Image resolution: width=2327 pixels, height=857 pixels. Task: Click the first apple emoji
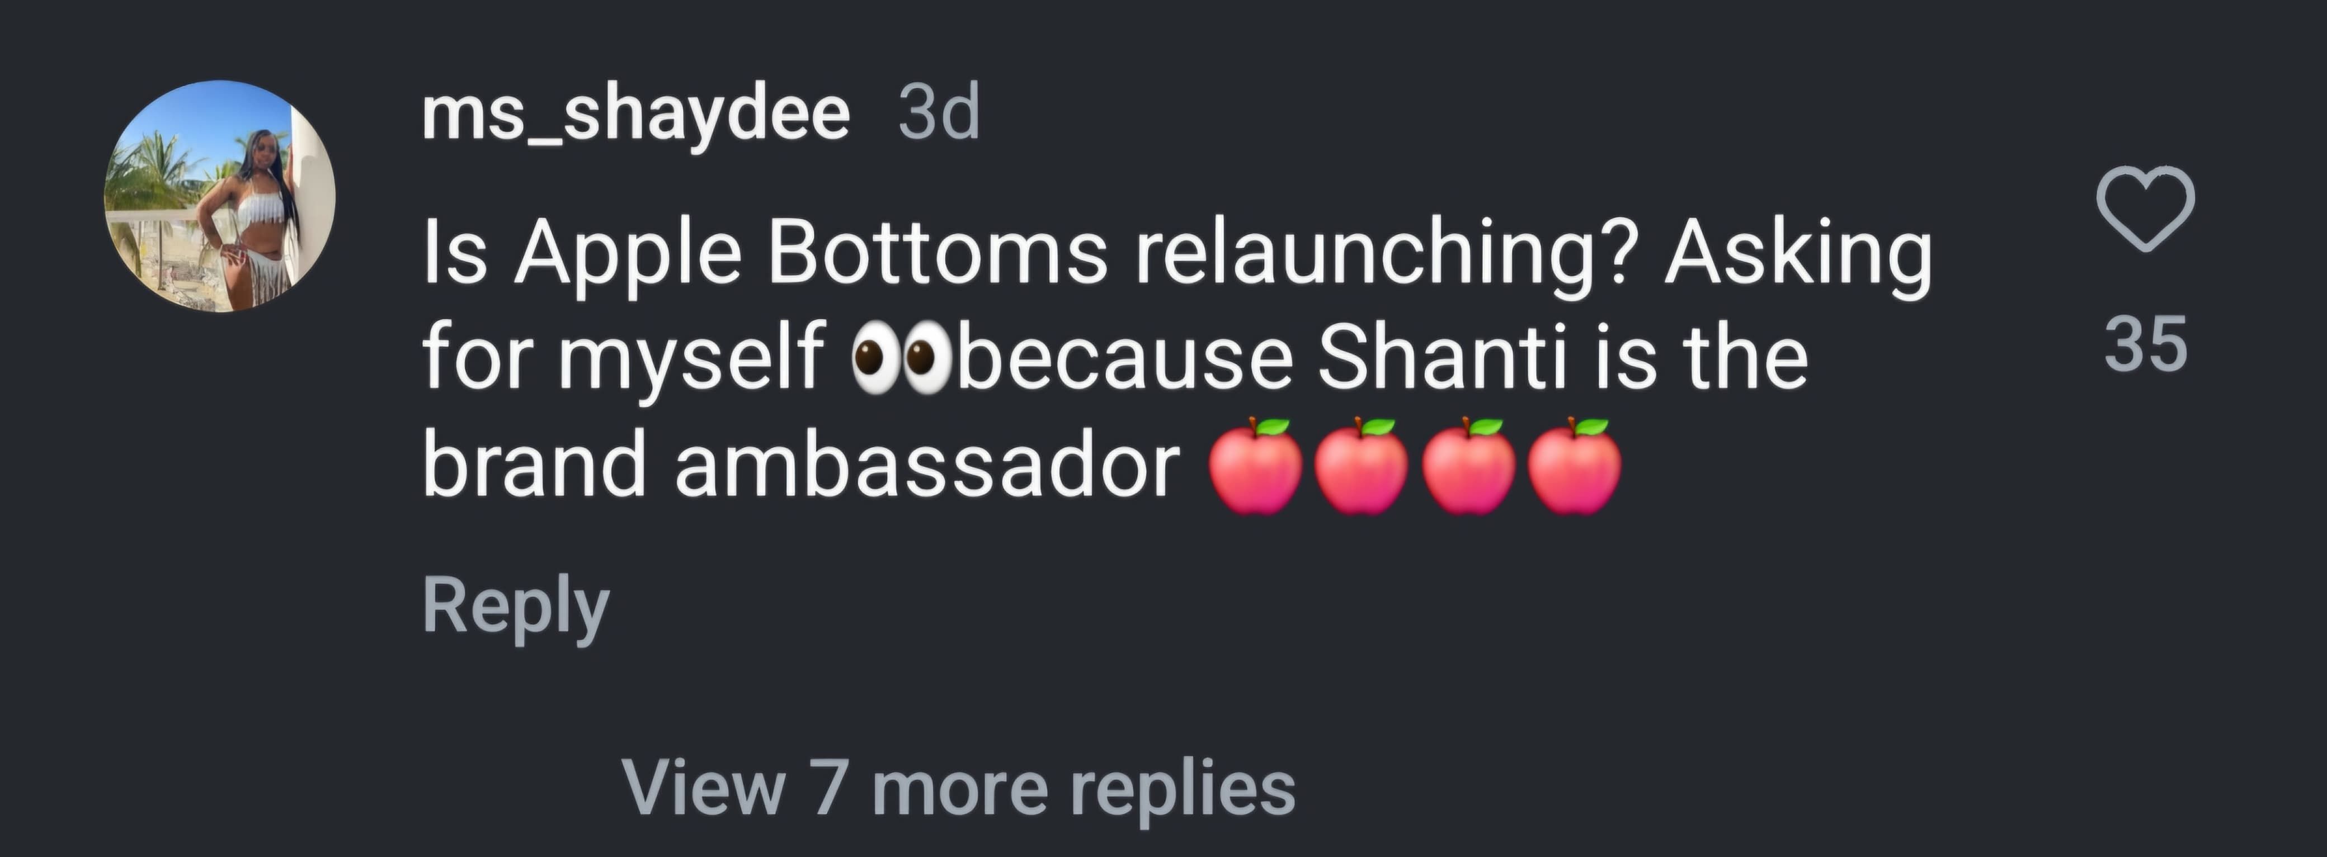click(1256, 466)
